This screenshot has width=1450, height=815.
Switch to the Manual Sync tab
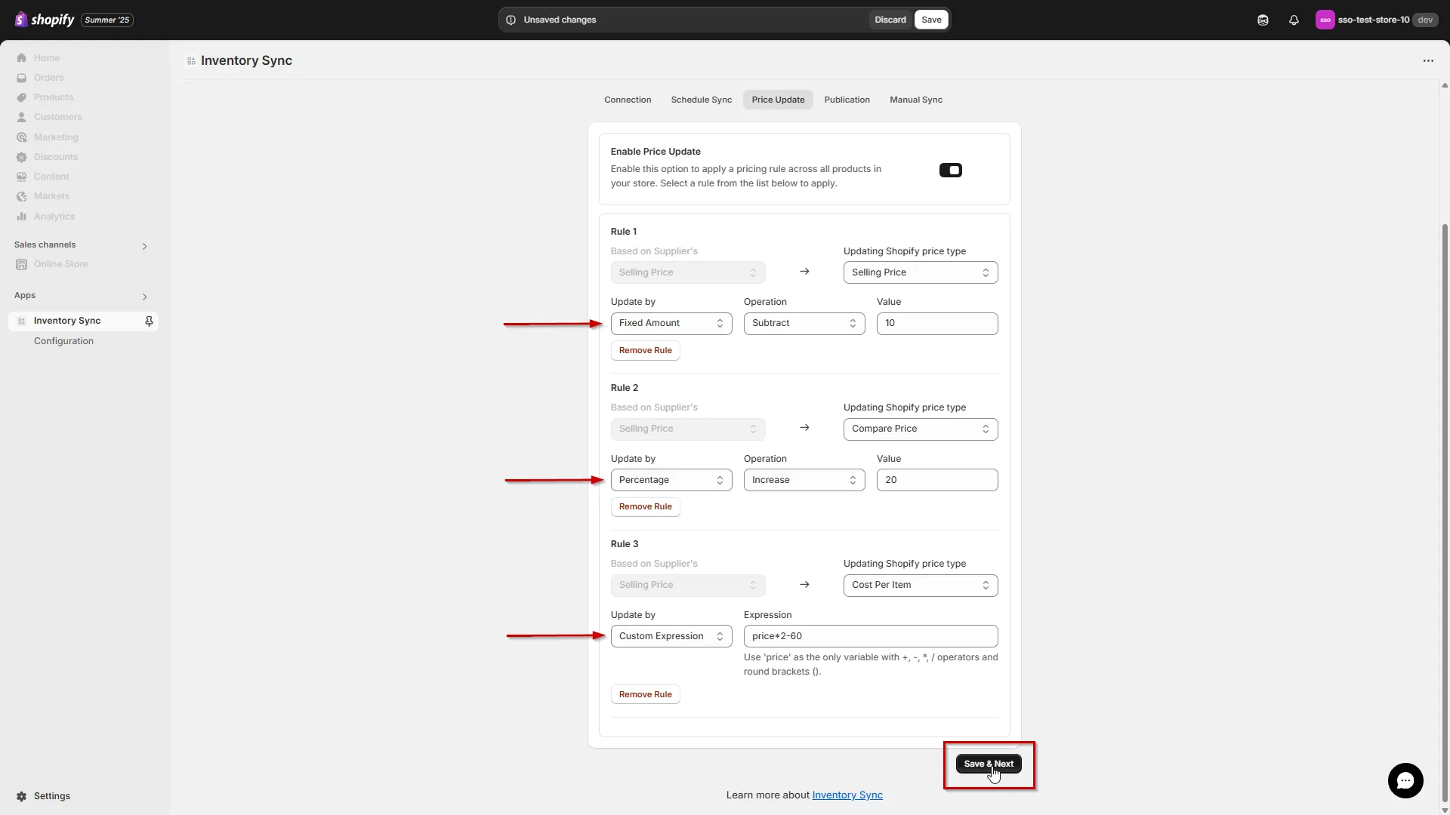[x=915, y=100]
